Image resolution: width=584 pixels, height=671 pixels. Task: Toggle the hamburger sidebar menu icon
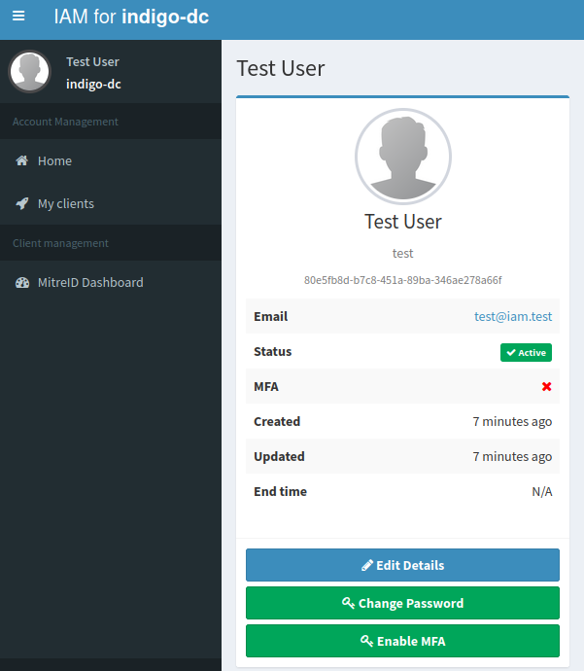18,17
